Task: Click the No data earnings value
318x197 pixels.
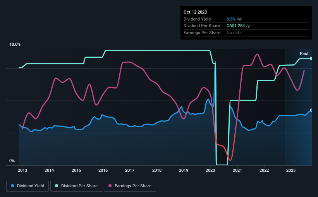Action: 234,33
